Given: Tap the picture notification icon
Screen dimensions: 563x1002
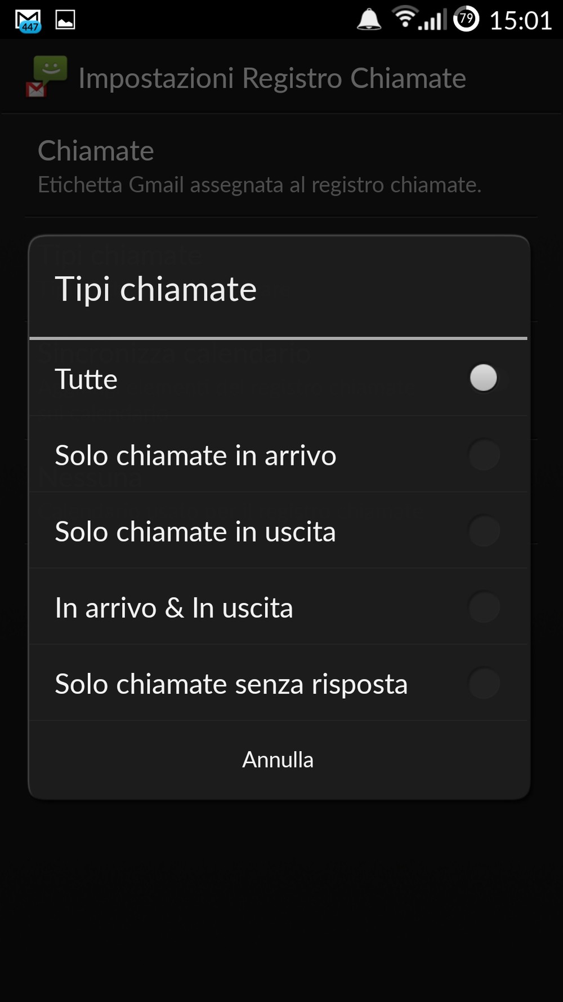Looking at the screenshot, I should [x=65, y=20].
